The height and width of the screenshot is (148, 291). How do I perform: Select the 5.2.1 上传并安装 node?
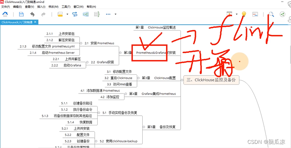(x=76, y=128)
